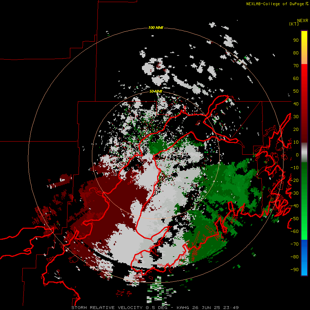The image size is (310, 310).
Task: Click the NEXR label above the color scale
Action: pyautogui.click(x=303, y=21)
